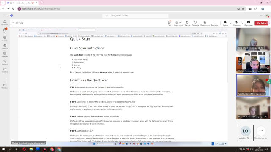Image resolution: width=271 pixels, height=152 pixels.
Task: Toggle the microphone mute state
Action: [x=236, y=23]
